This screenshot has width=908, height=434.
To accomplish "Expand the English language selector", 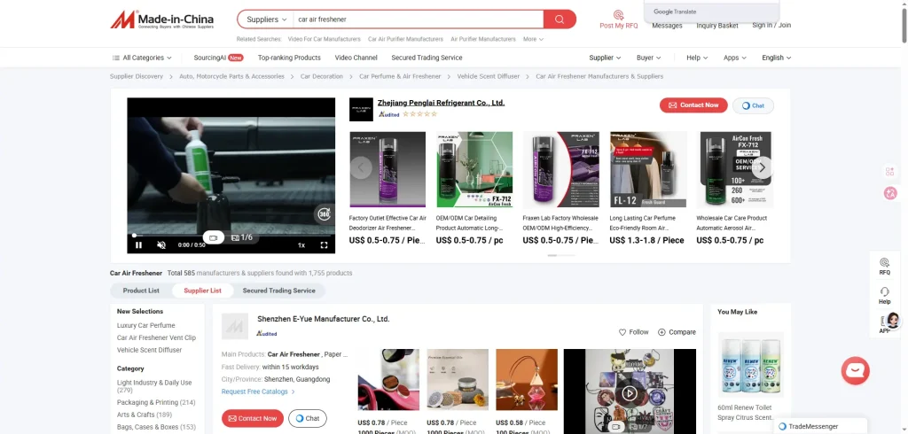I will pyautogui.click(x=776, y=58).
